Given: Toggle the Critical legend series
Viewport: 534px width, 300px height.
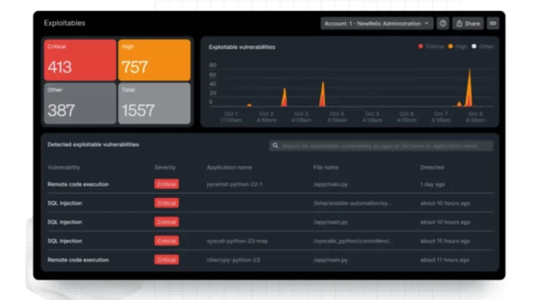Looking at the screenshot, I should [x=431, y=46].
